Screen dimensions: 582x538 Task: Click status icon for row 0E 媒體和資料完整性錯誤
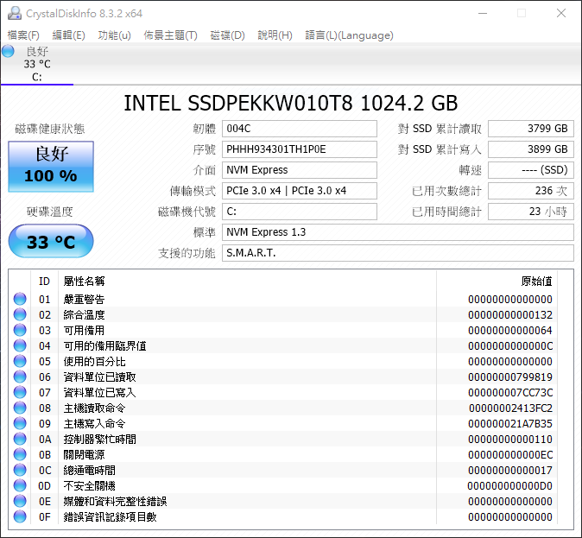click(20, 501)
